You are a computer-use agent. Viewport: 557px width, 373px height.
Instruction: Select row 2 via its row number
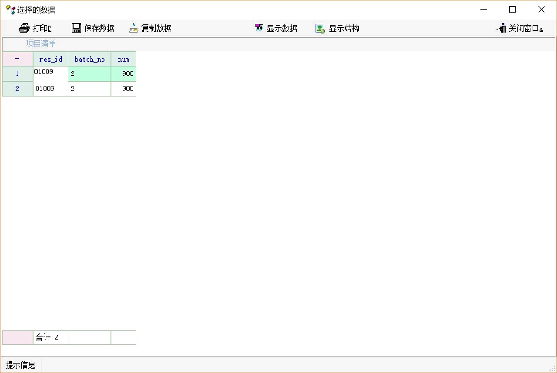[x=17, y=89]
